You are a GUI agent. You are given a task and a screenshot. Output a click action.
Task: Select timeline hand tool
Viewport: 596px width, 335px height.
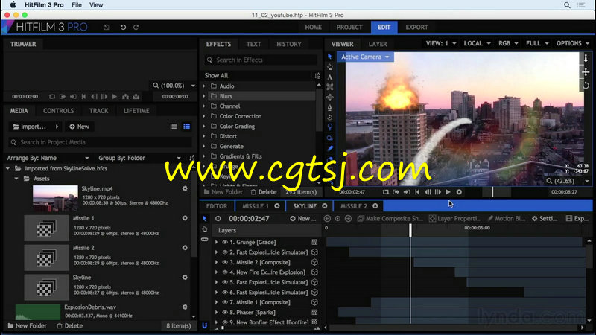pyautogui.click(x=204, y=229)
